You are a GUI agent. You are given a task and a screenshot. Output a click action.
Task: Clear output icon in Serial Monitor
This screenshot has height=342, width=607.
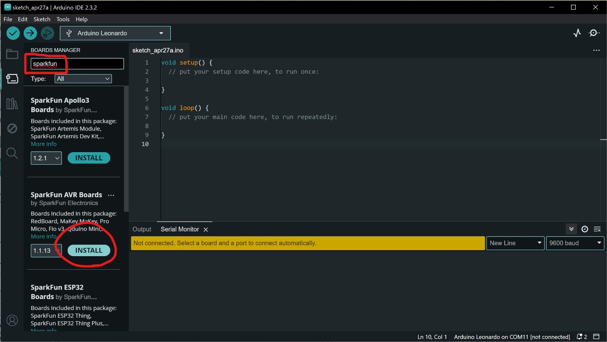597,229
